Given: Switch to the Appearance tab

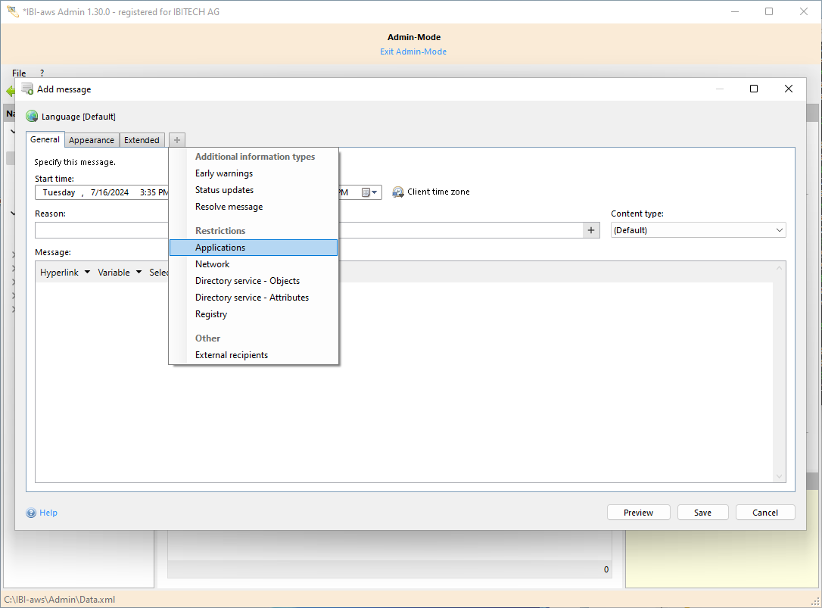Looking at the screenshot, I should click(92, 140).
